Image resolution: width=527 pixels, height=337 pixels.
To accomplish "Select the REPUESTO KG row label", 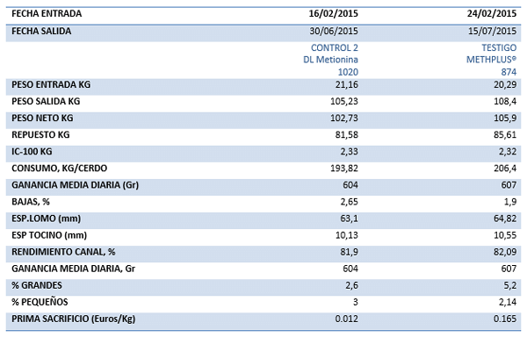I will click(40, 135).
